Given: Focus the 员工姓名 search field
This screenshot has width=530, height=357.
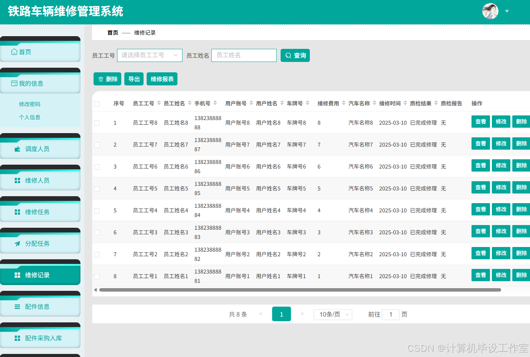Looking at the screenshot, I should click(x=244, y=55).
